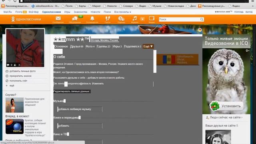Open the Группы 23 tab
The width and height of the screenshot is (256, 144).
pyautogui.click(x=104, y=46)
